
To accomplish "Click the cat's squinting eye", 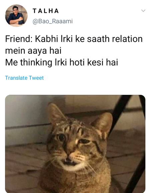I will click(x=84, y=141).
